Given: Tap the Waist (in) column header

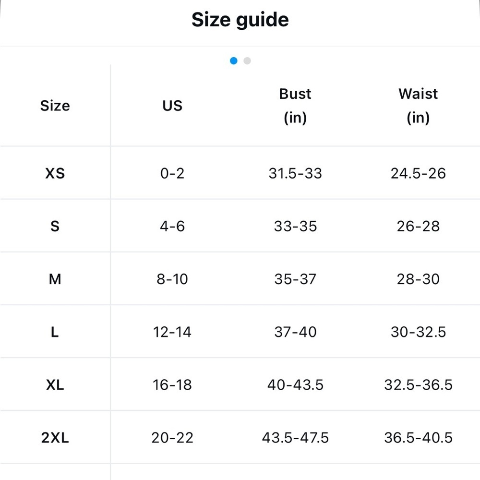Looking at the screenshot, I should point(418,106).
